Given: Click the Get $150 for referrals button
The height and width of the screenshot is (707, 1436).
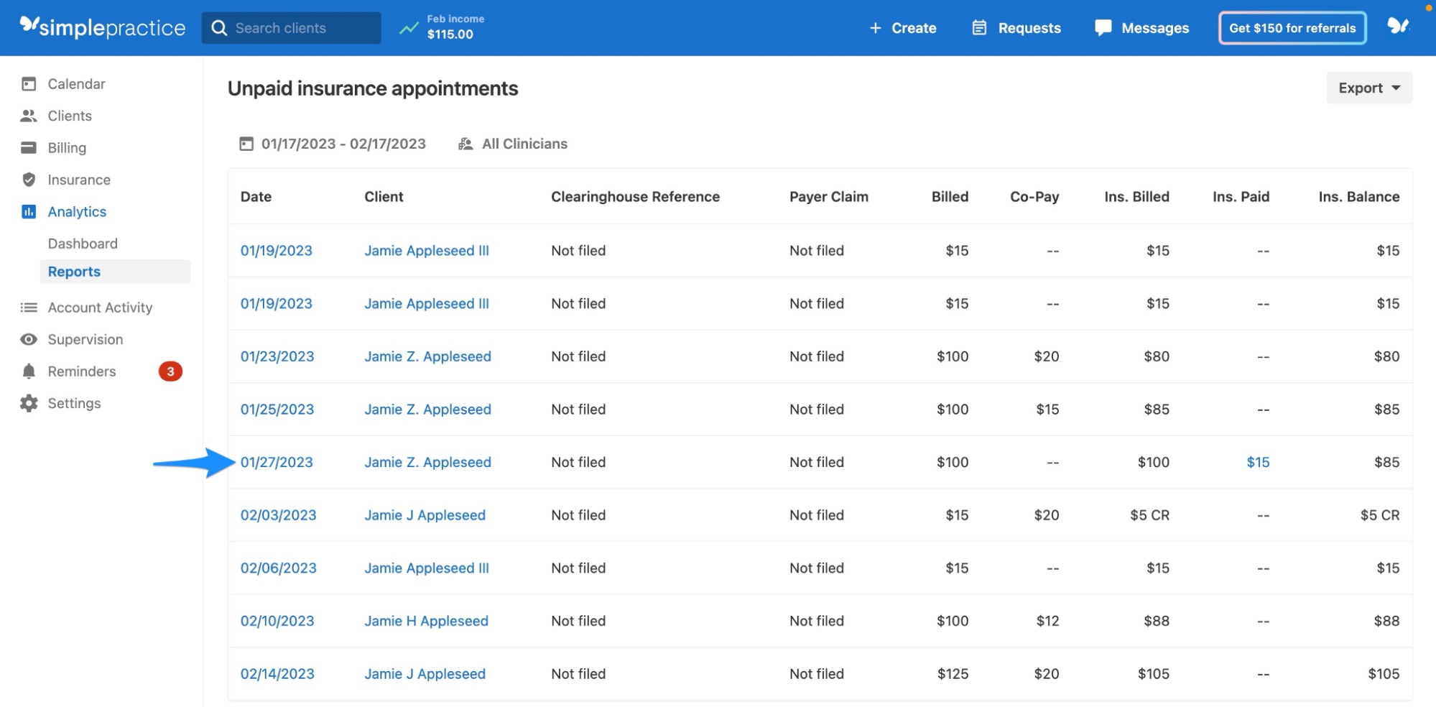Looking at the screenshot, I should coord(1292,27).
